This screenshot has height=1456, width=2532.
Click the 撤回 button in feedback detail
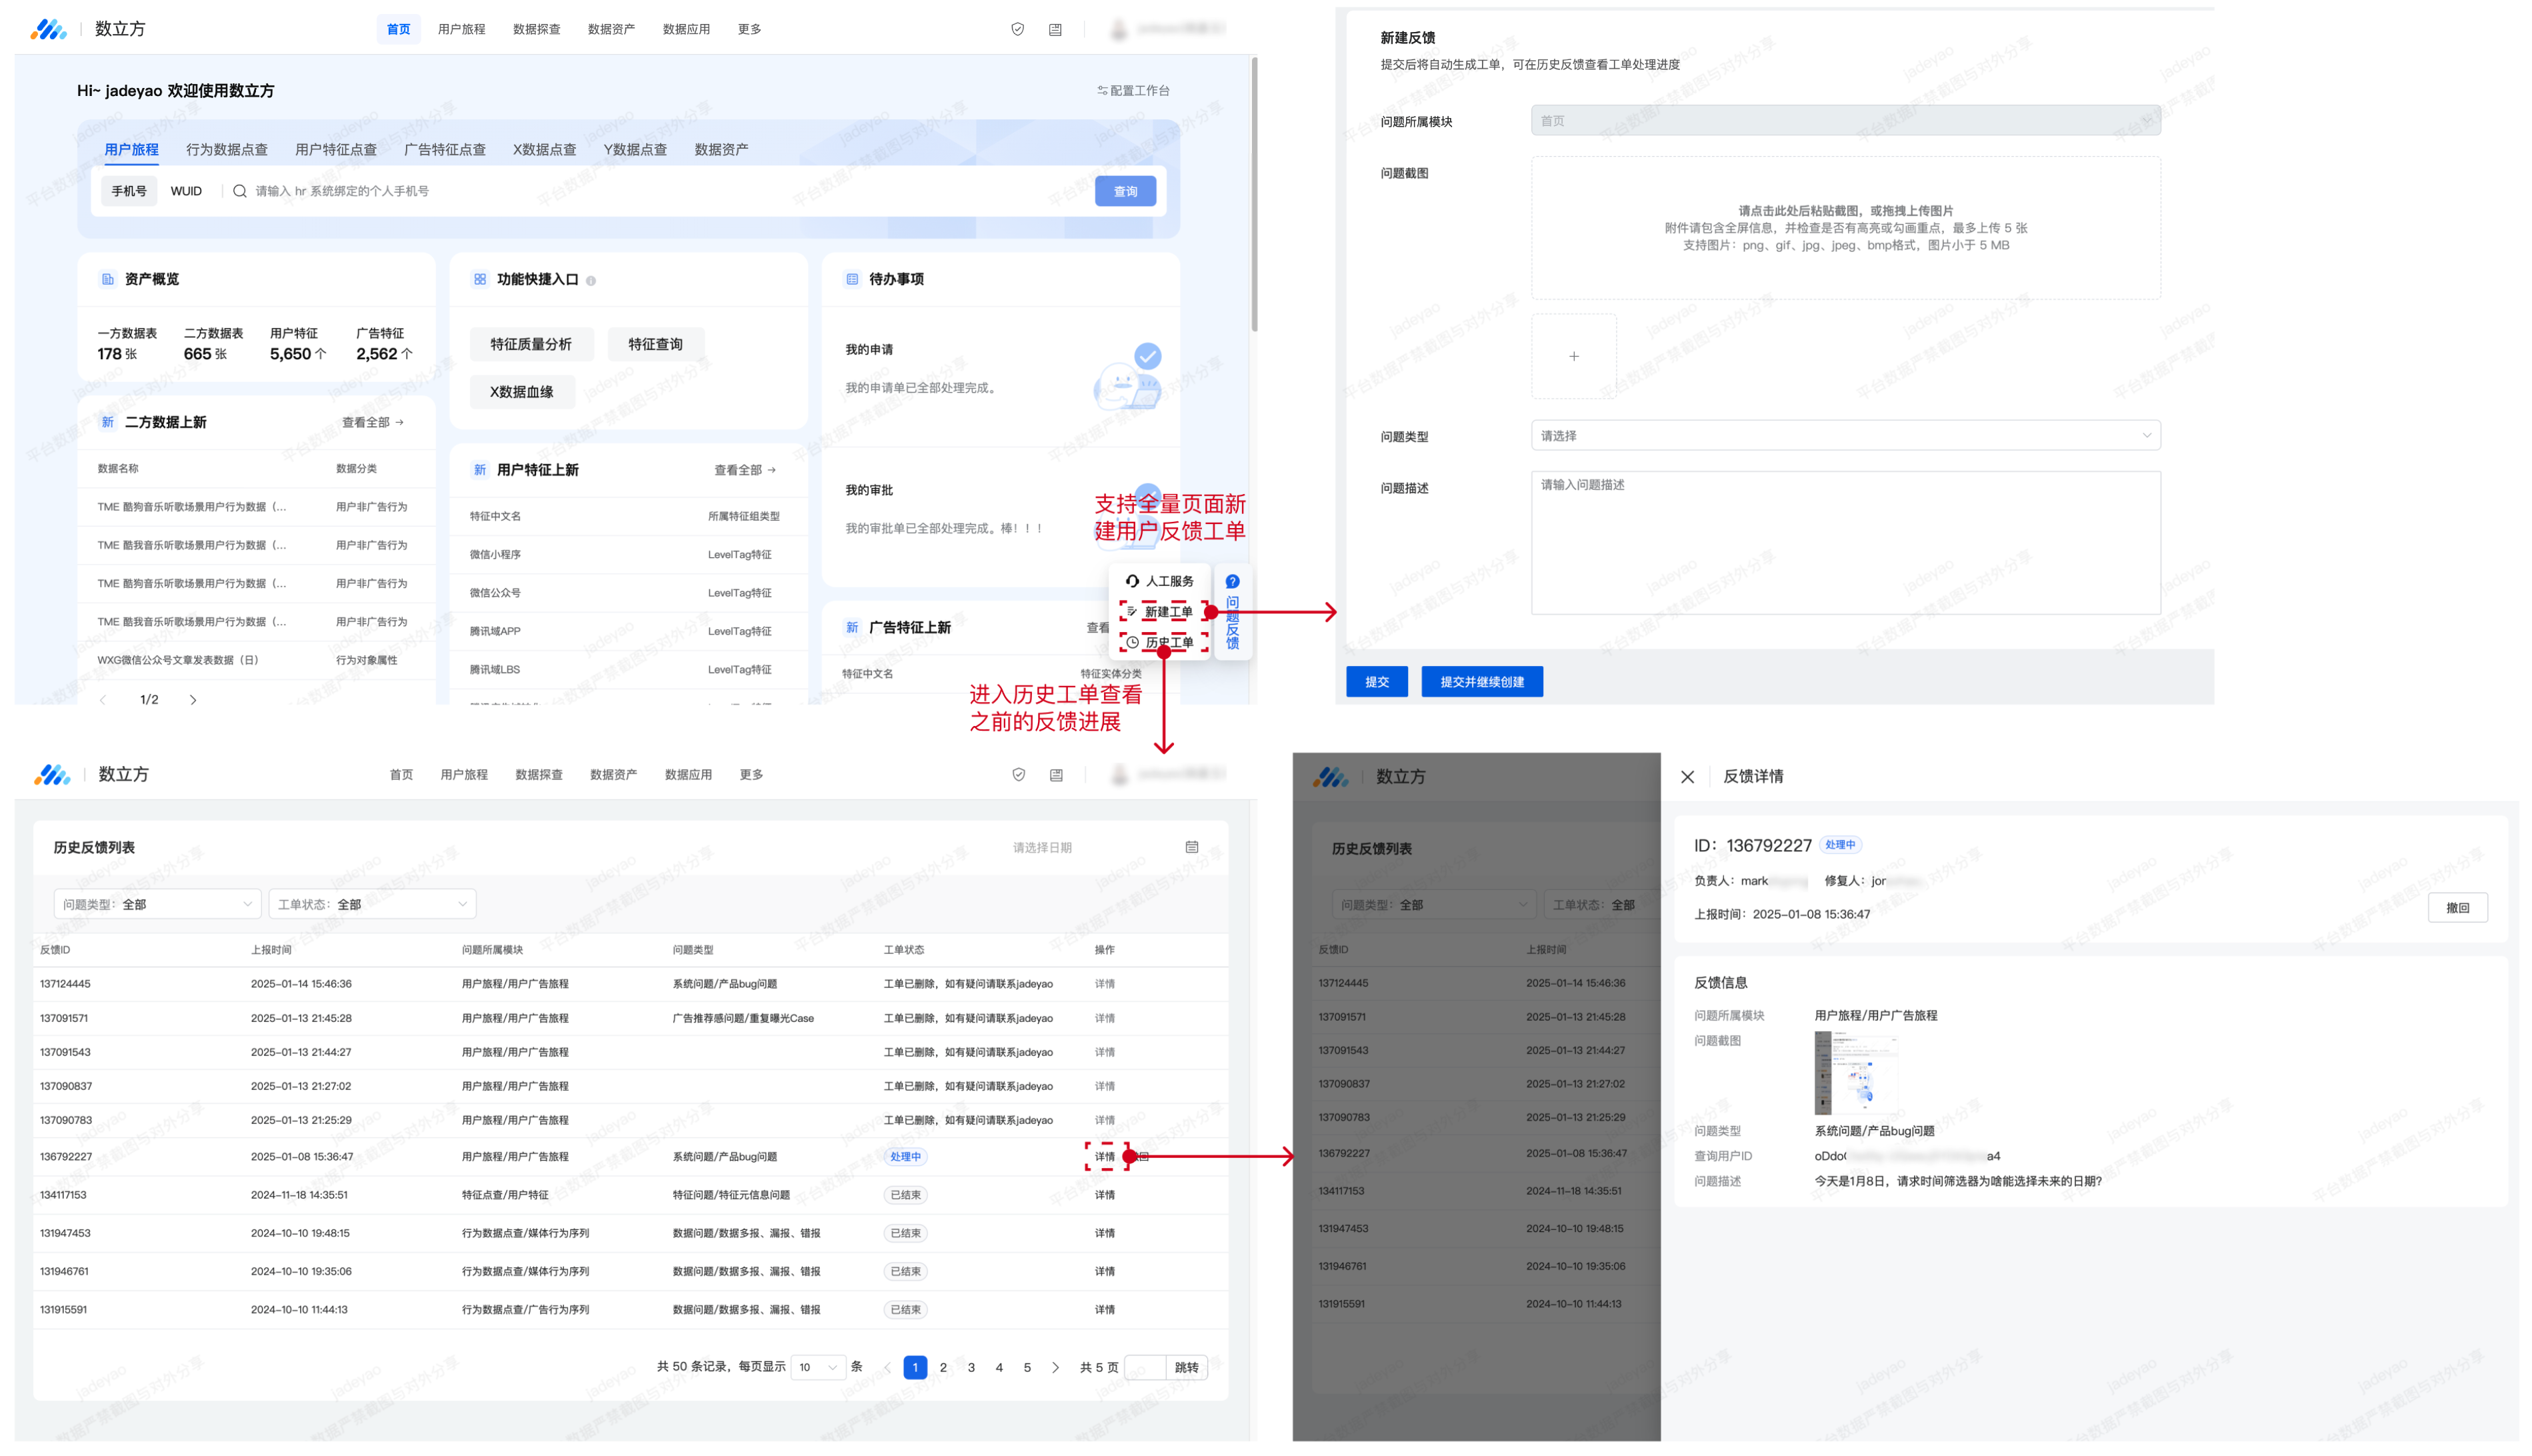point(2457,908)
